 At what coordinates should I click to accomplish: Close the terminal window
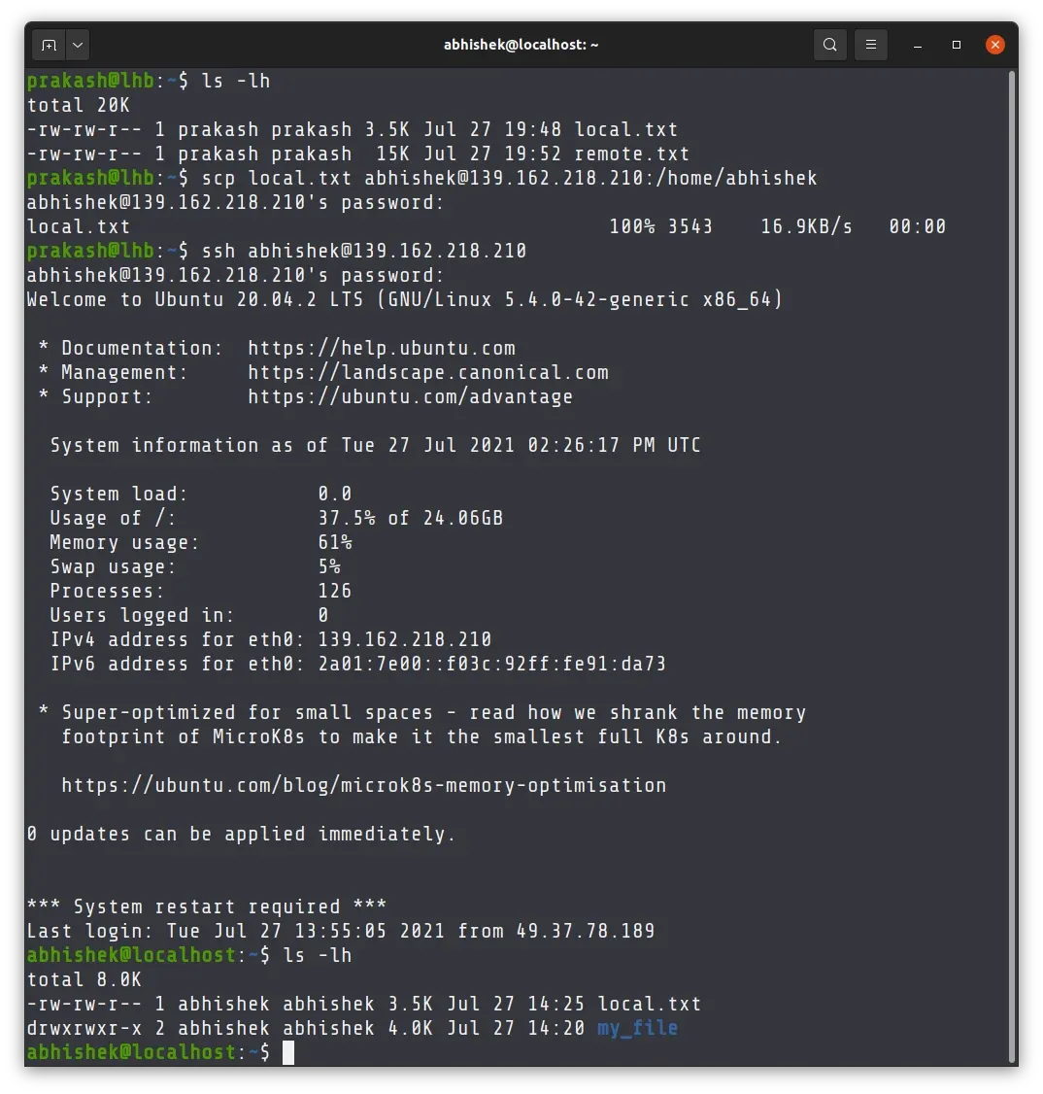[x=994, y=46]
